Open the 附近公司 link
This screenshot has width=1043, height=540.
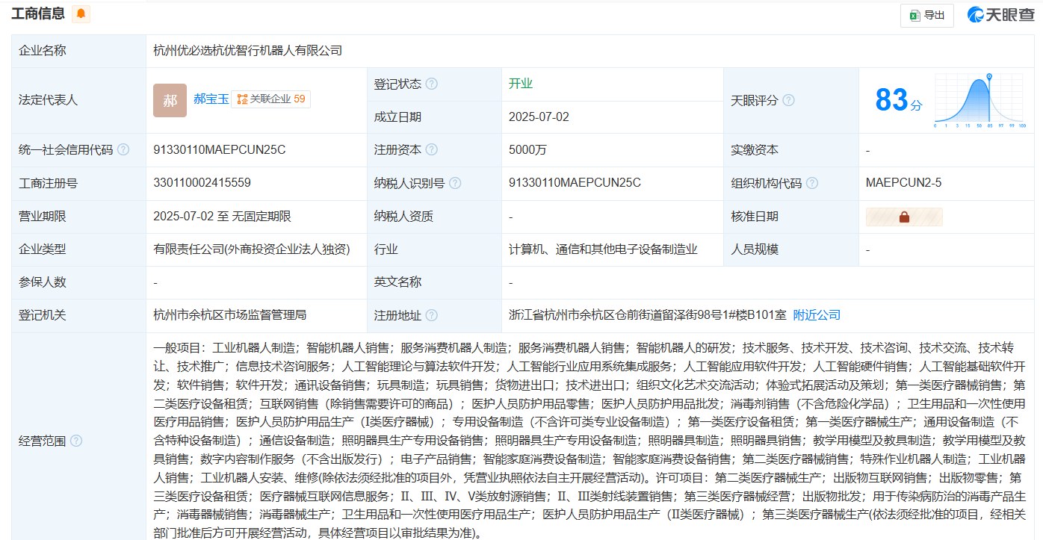click(817, 315)
